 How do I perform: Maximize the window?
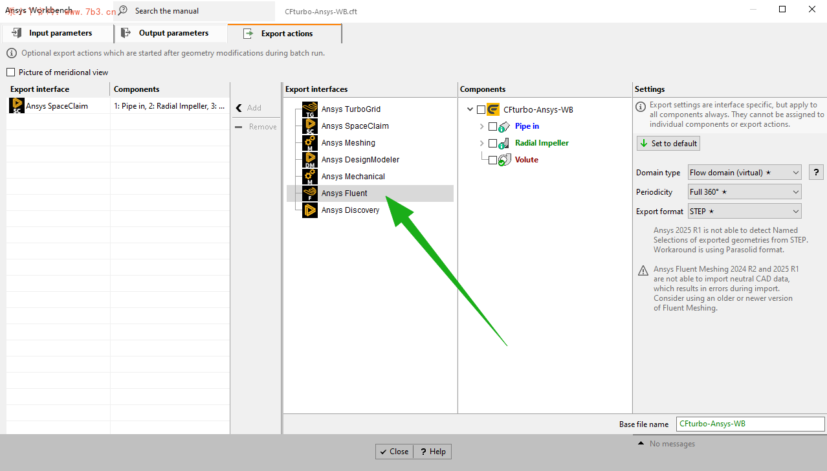782,9
